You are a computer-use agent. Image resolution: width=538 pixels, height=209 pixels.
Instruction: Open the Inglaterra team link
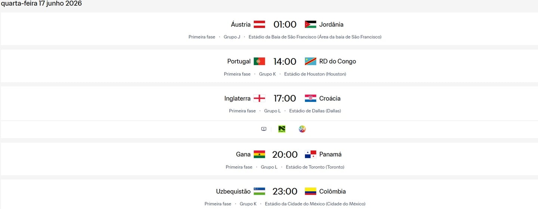237,99
